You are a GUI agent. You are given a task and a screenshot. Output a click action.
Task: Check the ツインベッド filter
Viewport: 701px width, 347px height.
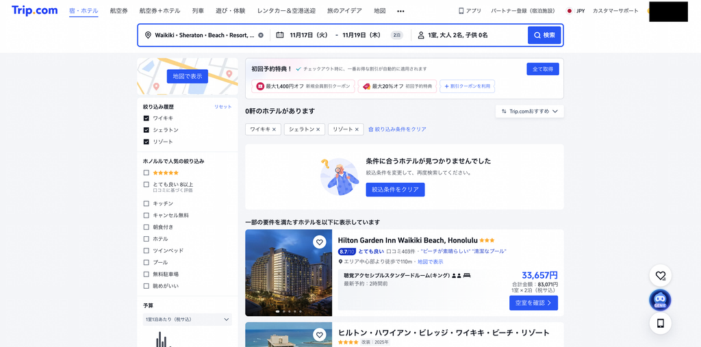pyautogui.click(x=146, y=250)
